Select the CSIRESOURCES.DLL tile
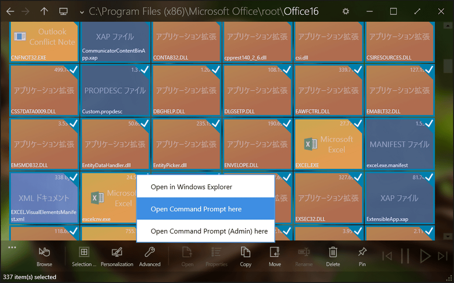454x283 pixels. tap(400, 41)
